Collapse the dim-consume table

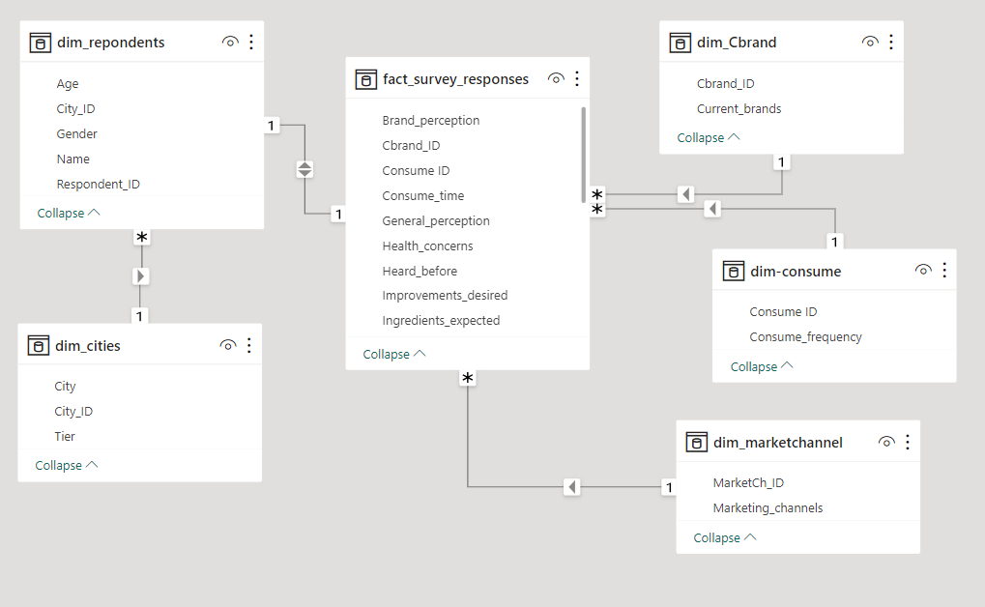pos(760,366)
